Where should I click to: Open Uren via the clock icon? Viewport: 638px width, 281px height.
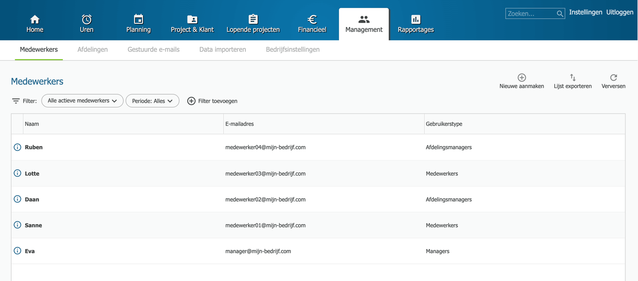[87, 19]
